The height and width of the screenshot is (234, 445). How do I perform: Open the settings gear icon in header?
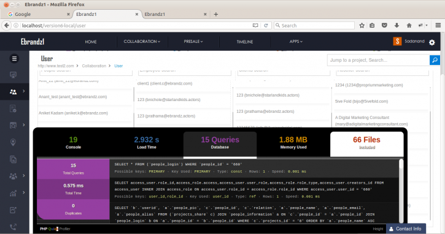[432, 42]
